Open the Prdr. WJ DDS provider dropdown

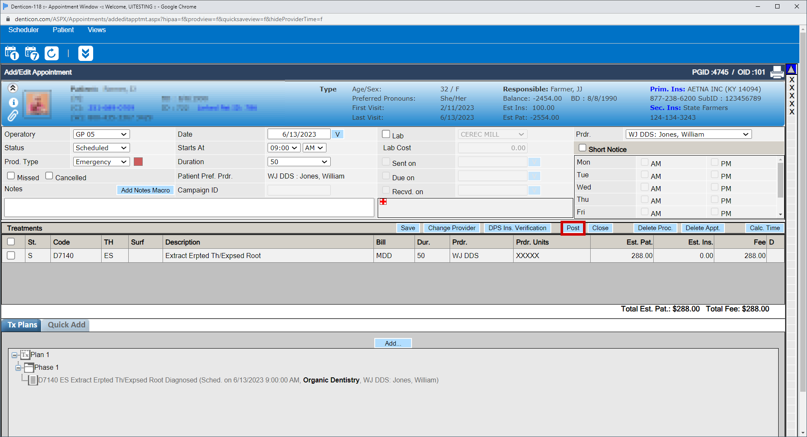(x=688, y=134)
